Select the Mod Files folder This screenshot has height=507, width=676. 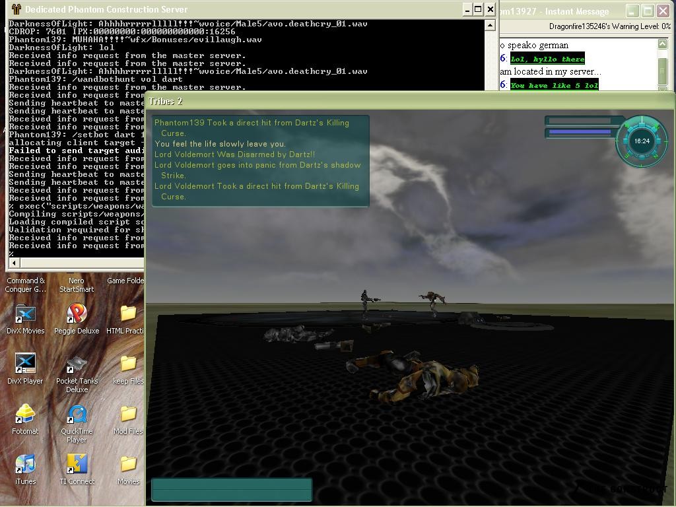(x=129, y=419)
